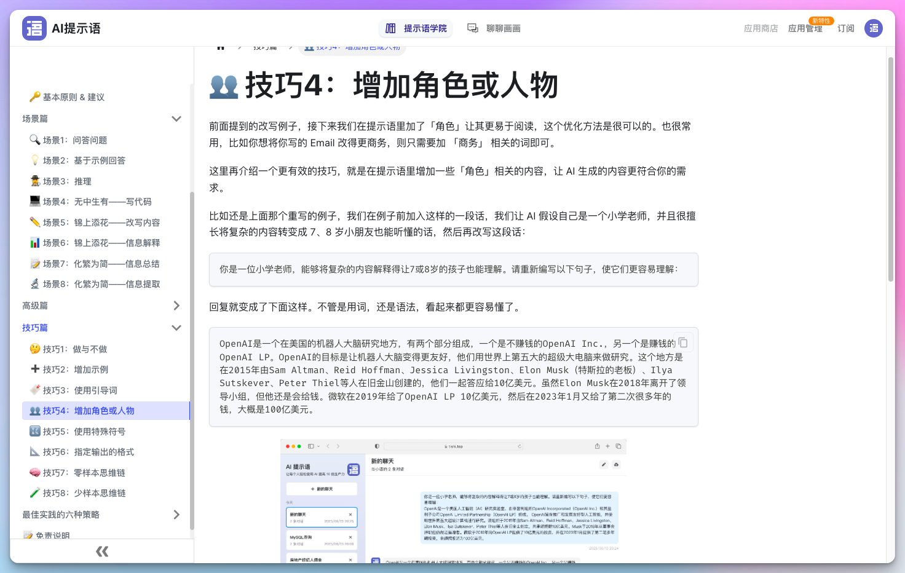Expand 最佳实践的六种策略 chevron
The image size is (905, 573).
pos(176,515)
